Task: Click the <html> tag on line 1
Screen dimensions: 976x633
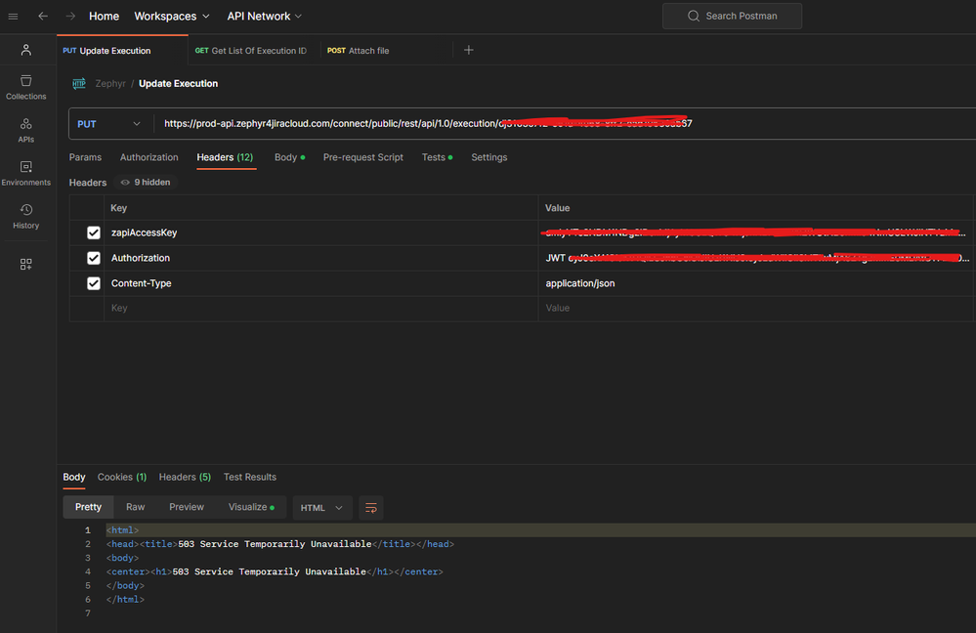Action: pyautogui.click(x=122, y=530)
